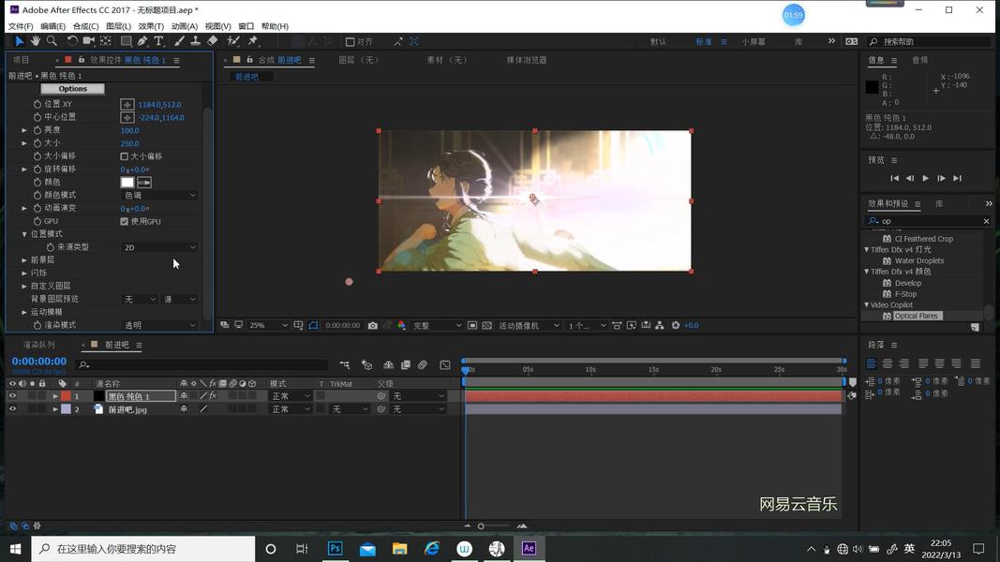The height and width of the screenshot is (562, 1000).
Task: Select the Unified Camera tool
Action: [x=89, y=41]
